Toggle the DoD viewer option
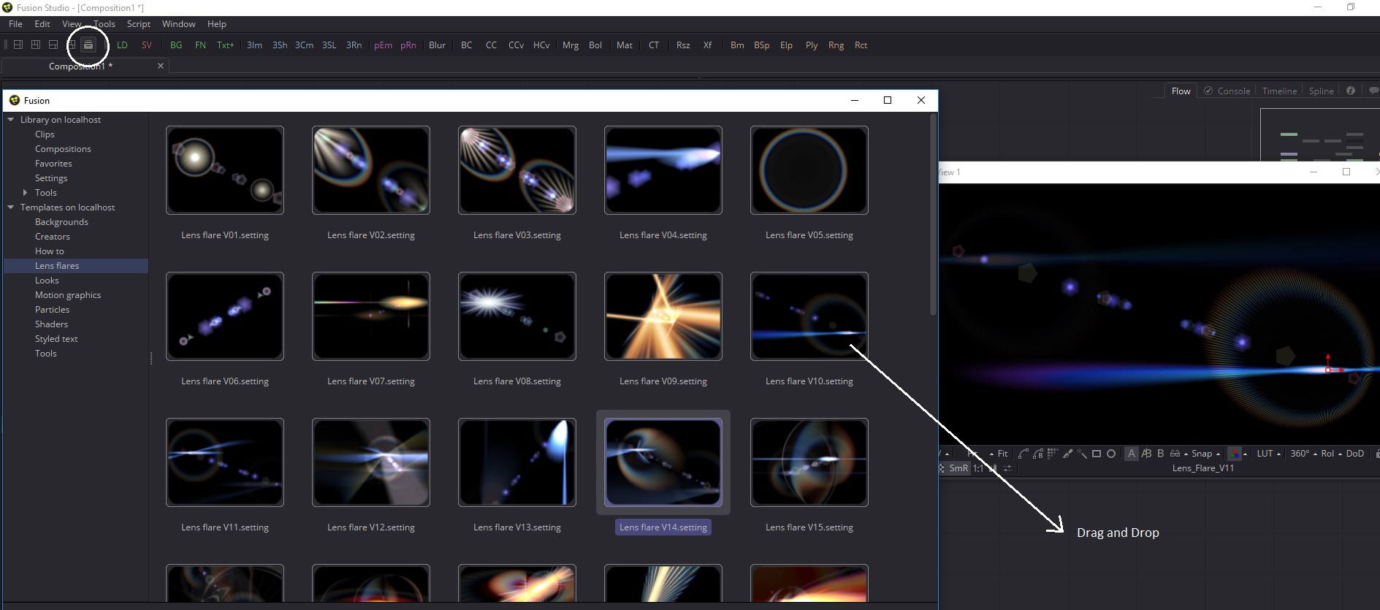1380x610 pixels. click(1355, 454)
